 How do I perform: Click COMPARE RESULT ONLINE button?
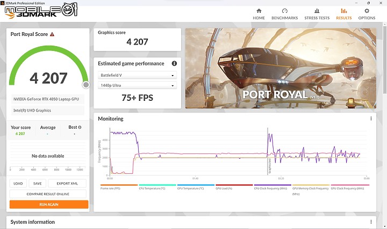48,194
